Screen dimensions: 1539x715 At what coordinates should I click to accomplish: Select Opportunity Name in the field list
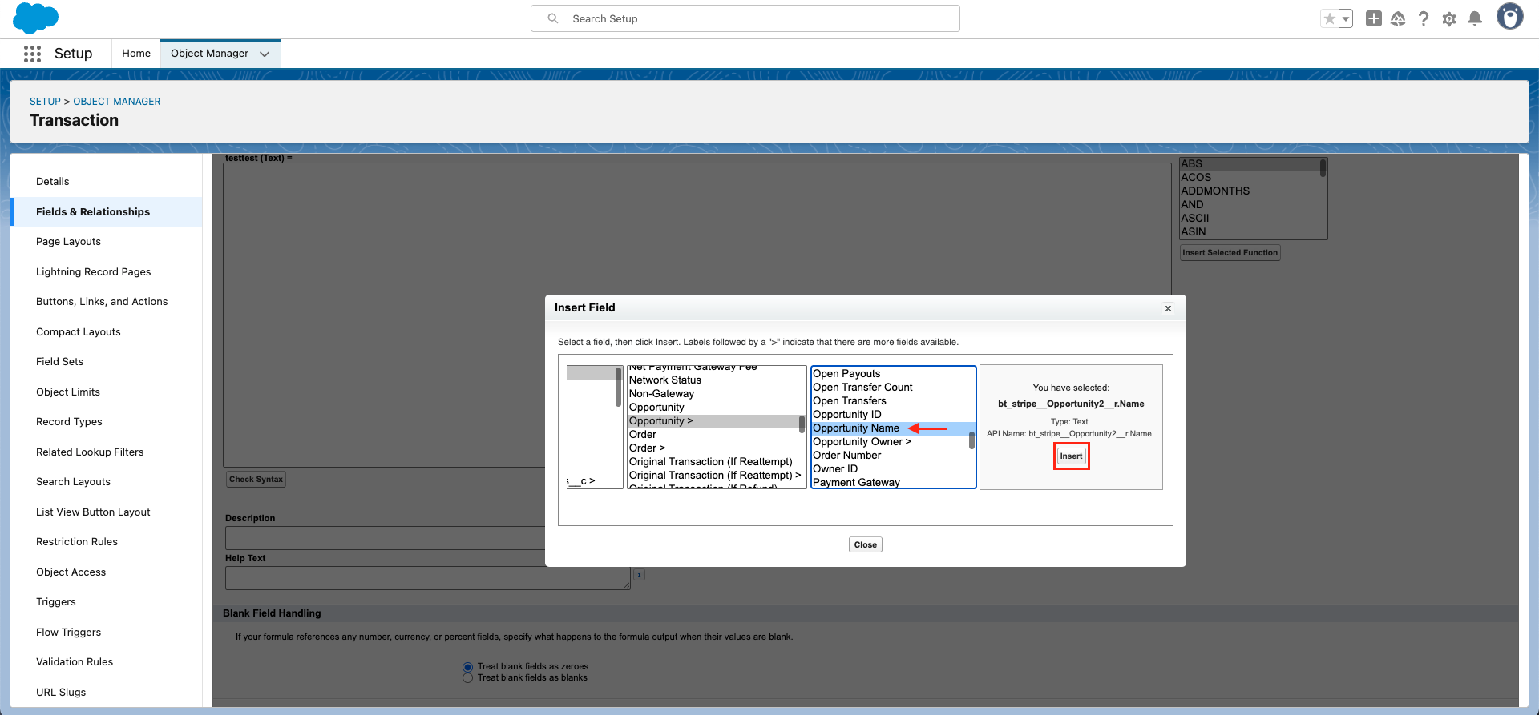(890, 428)
